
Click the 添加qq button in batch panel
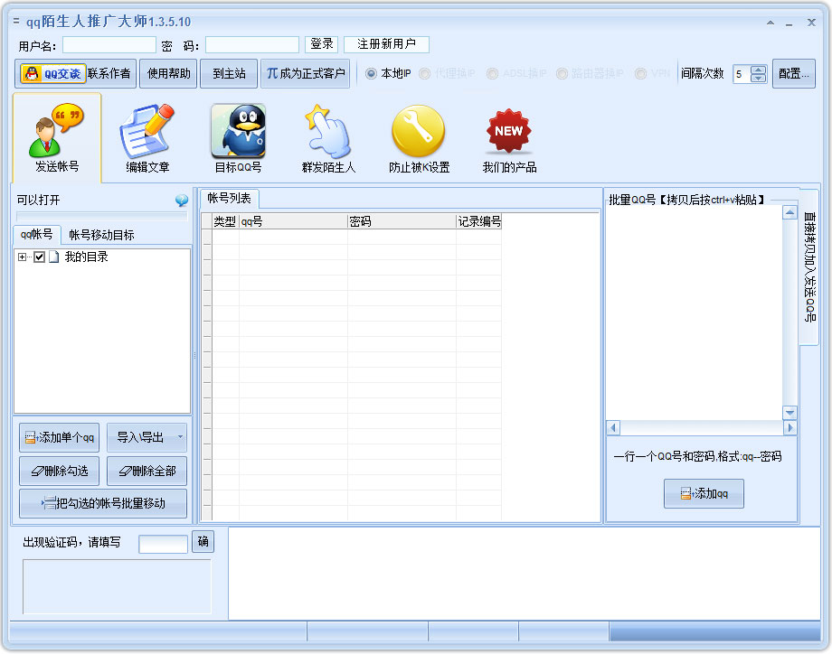(x=704, y=493)
